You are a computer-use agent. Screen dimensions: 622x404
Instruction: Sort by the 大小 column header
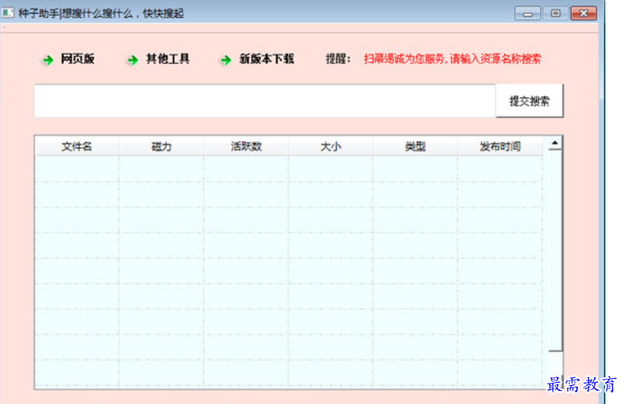pyautogui.click(x=331, y=147)
